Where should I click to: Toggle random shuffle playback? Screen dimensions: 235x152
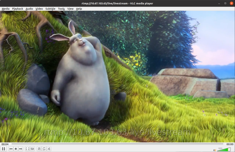(x=49, y=149)
